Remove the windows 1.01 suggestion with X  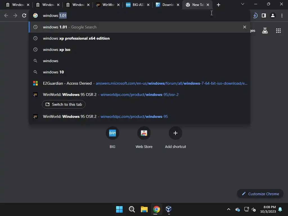pos(245,27)
